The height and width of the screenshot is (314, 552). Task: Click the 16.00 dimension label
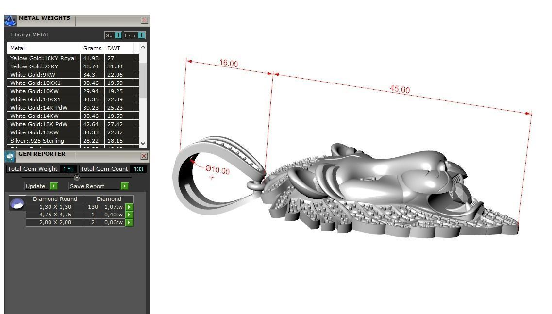pos(229,64)
